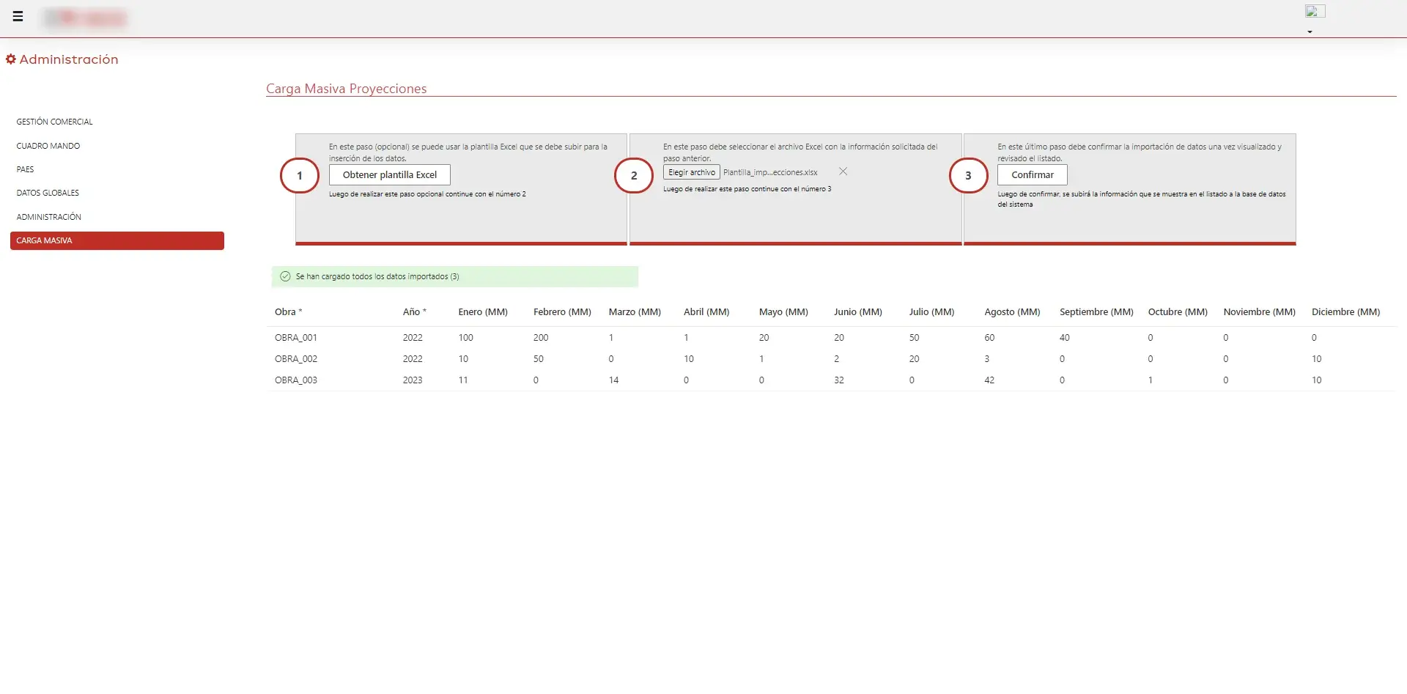Click the Noviembre (MM) column header
Screen dimensions: 1407x694
(1260, 311)
